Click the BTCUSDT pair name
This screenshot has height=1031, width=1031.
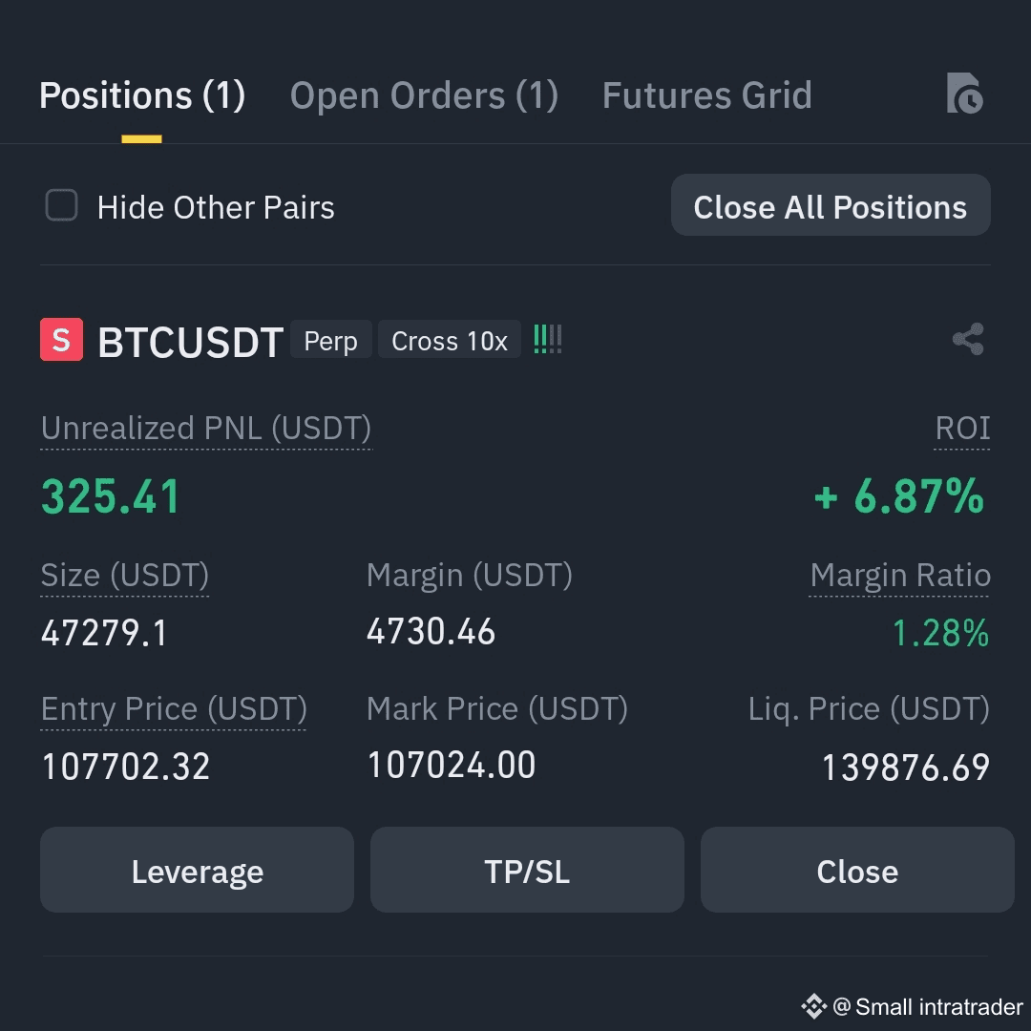pyautogui.click(x=191, y=342)
